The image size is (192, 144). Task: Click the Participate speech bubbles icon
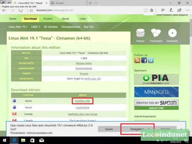click(156, 33)
